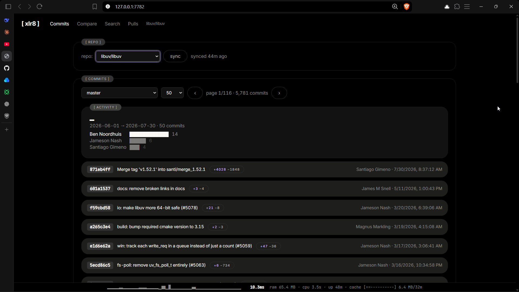This screenshot has height=292, width=519.
Task: Click 'page 1/116 · 5,781 commits' text
Action: [237, 93]
